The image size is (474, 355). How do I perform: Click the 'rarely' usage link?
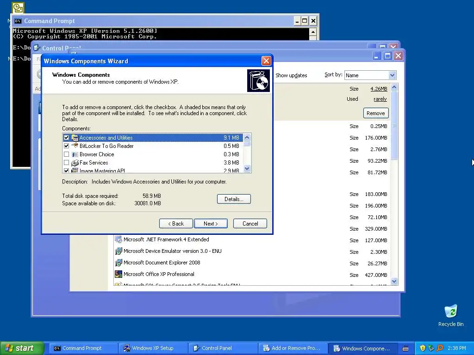pos(380,99)
